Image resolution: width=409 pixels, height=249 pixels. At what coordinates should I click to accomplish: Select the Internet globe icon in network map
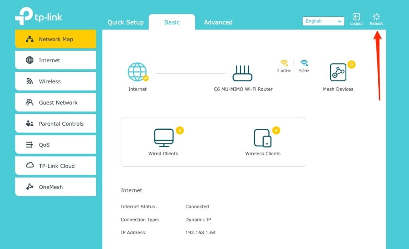[x=138, y=71]
